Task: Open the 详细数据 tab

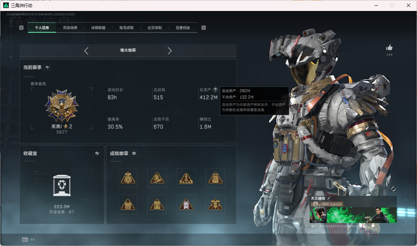Action: tap(98, 28)
